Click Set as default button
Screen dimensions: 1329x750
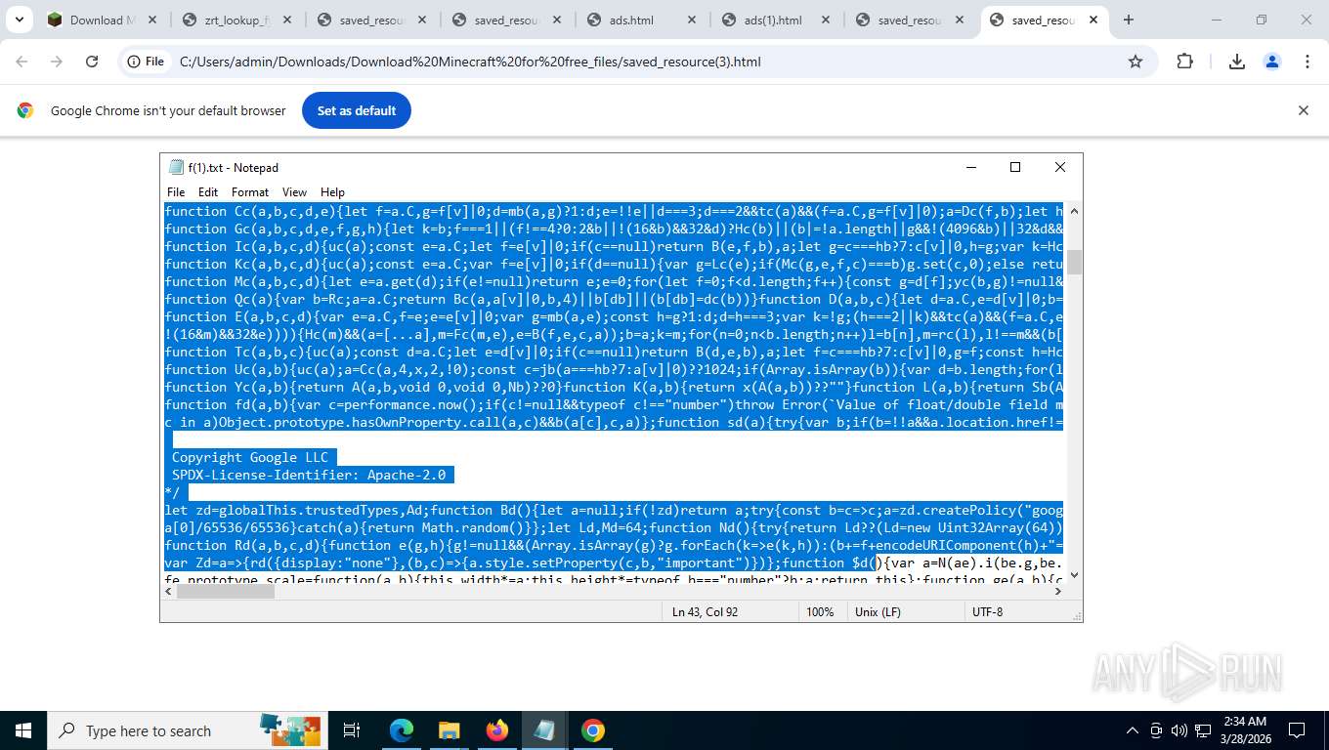point(357,110)
